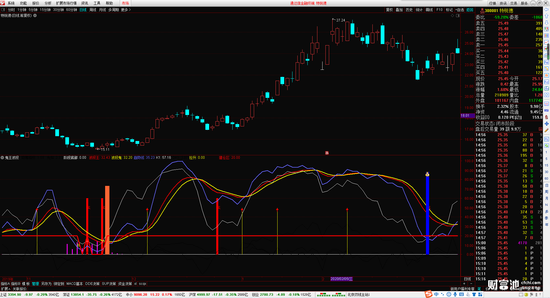Select the 季 quarterly period in sidebar
The width and height of the screenshot is (550, 298).
pyautogui.click(x=547, y=218)
